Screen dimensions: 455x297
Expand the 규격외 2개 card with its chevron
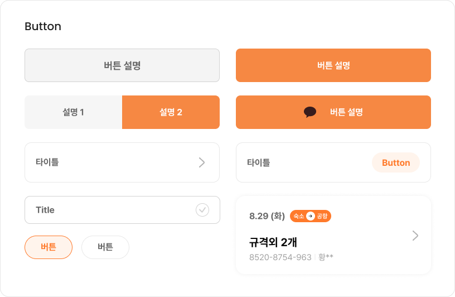tap(415, 236)
